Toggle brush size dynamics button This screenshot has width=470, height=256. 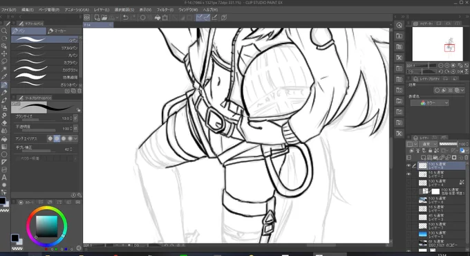(75, 118)
